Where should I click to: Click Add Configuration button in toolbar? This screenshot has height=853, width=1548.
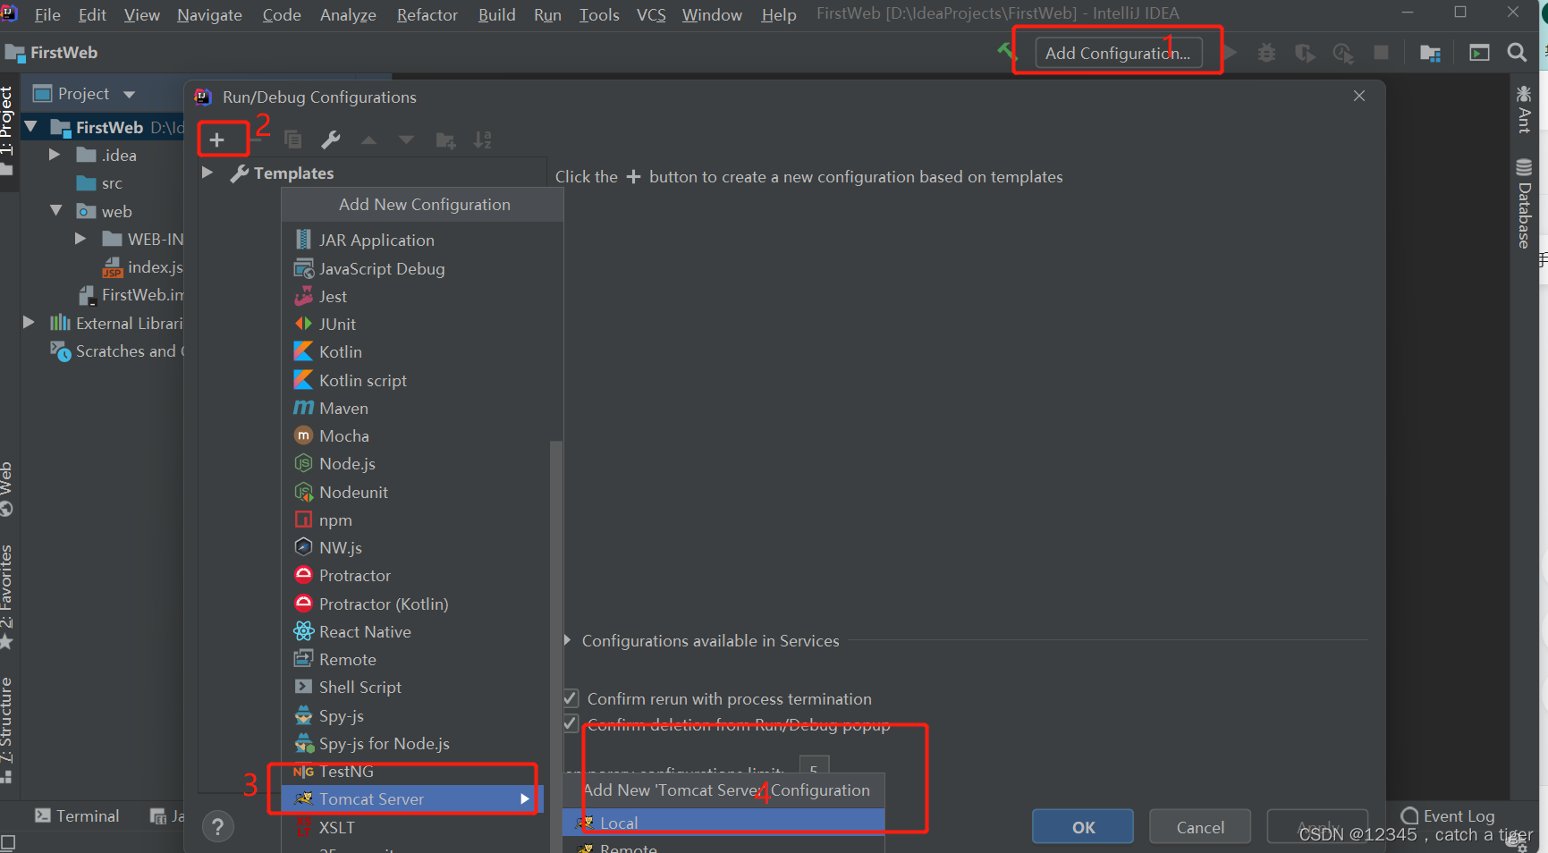click(1118, 53)
